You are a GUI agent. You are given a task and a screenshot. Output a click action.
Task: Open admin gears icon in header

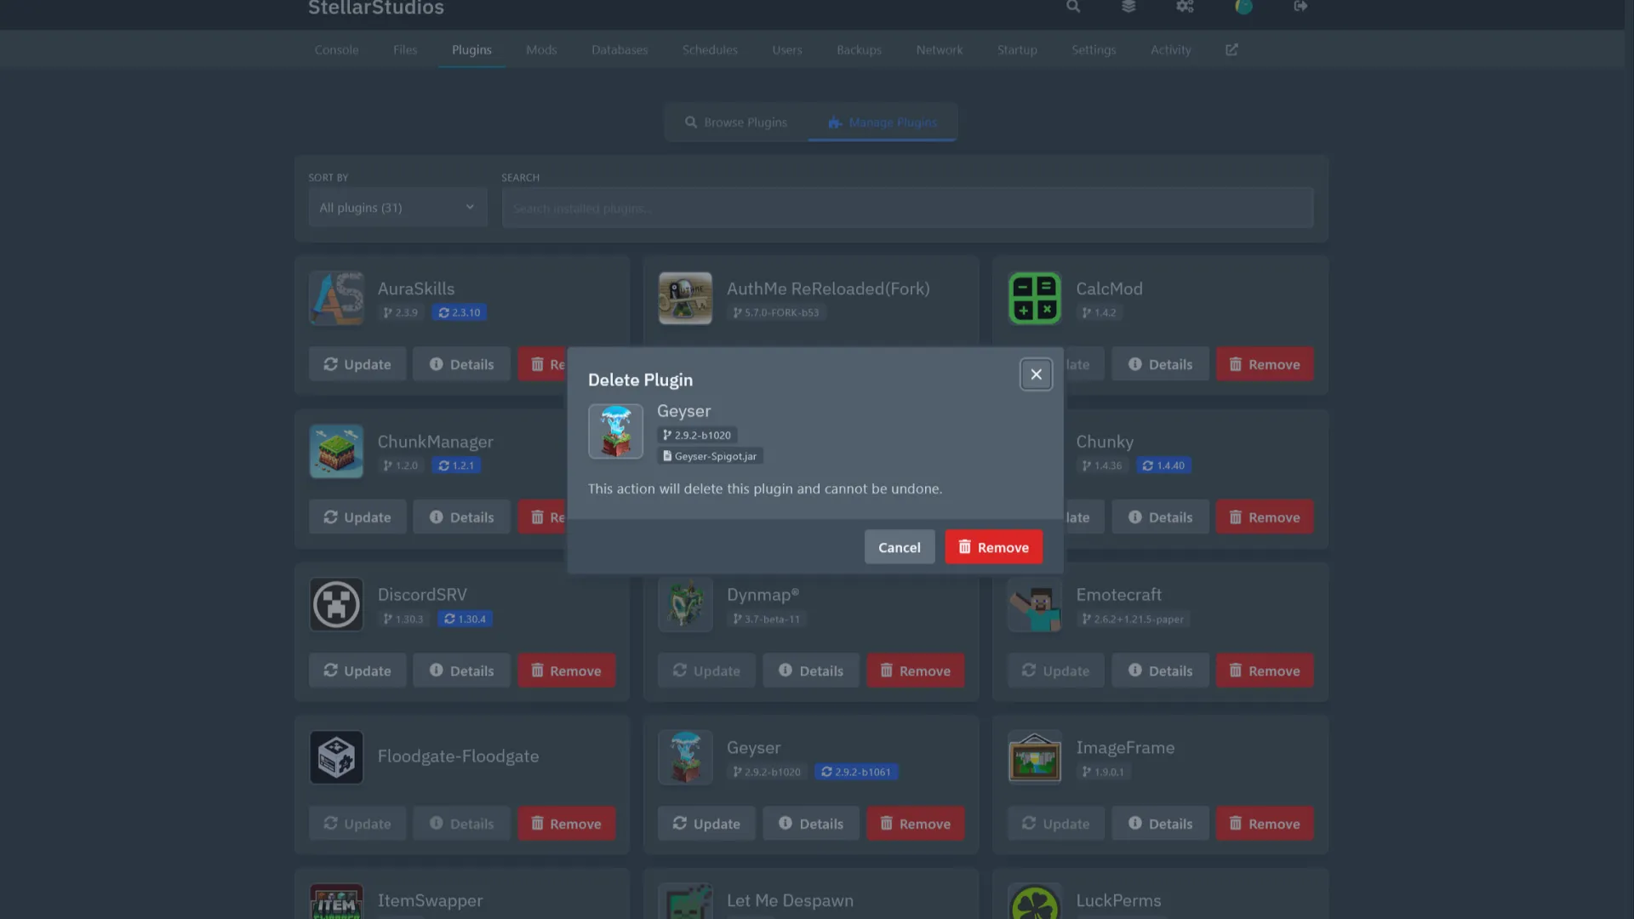[x=1185, y=7]
